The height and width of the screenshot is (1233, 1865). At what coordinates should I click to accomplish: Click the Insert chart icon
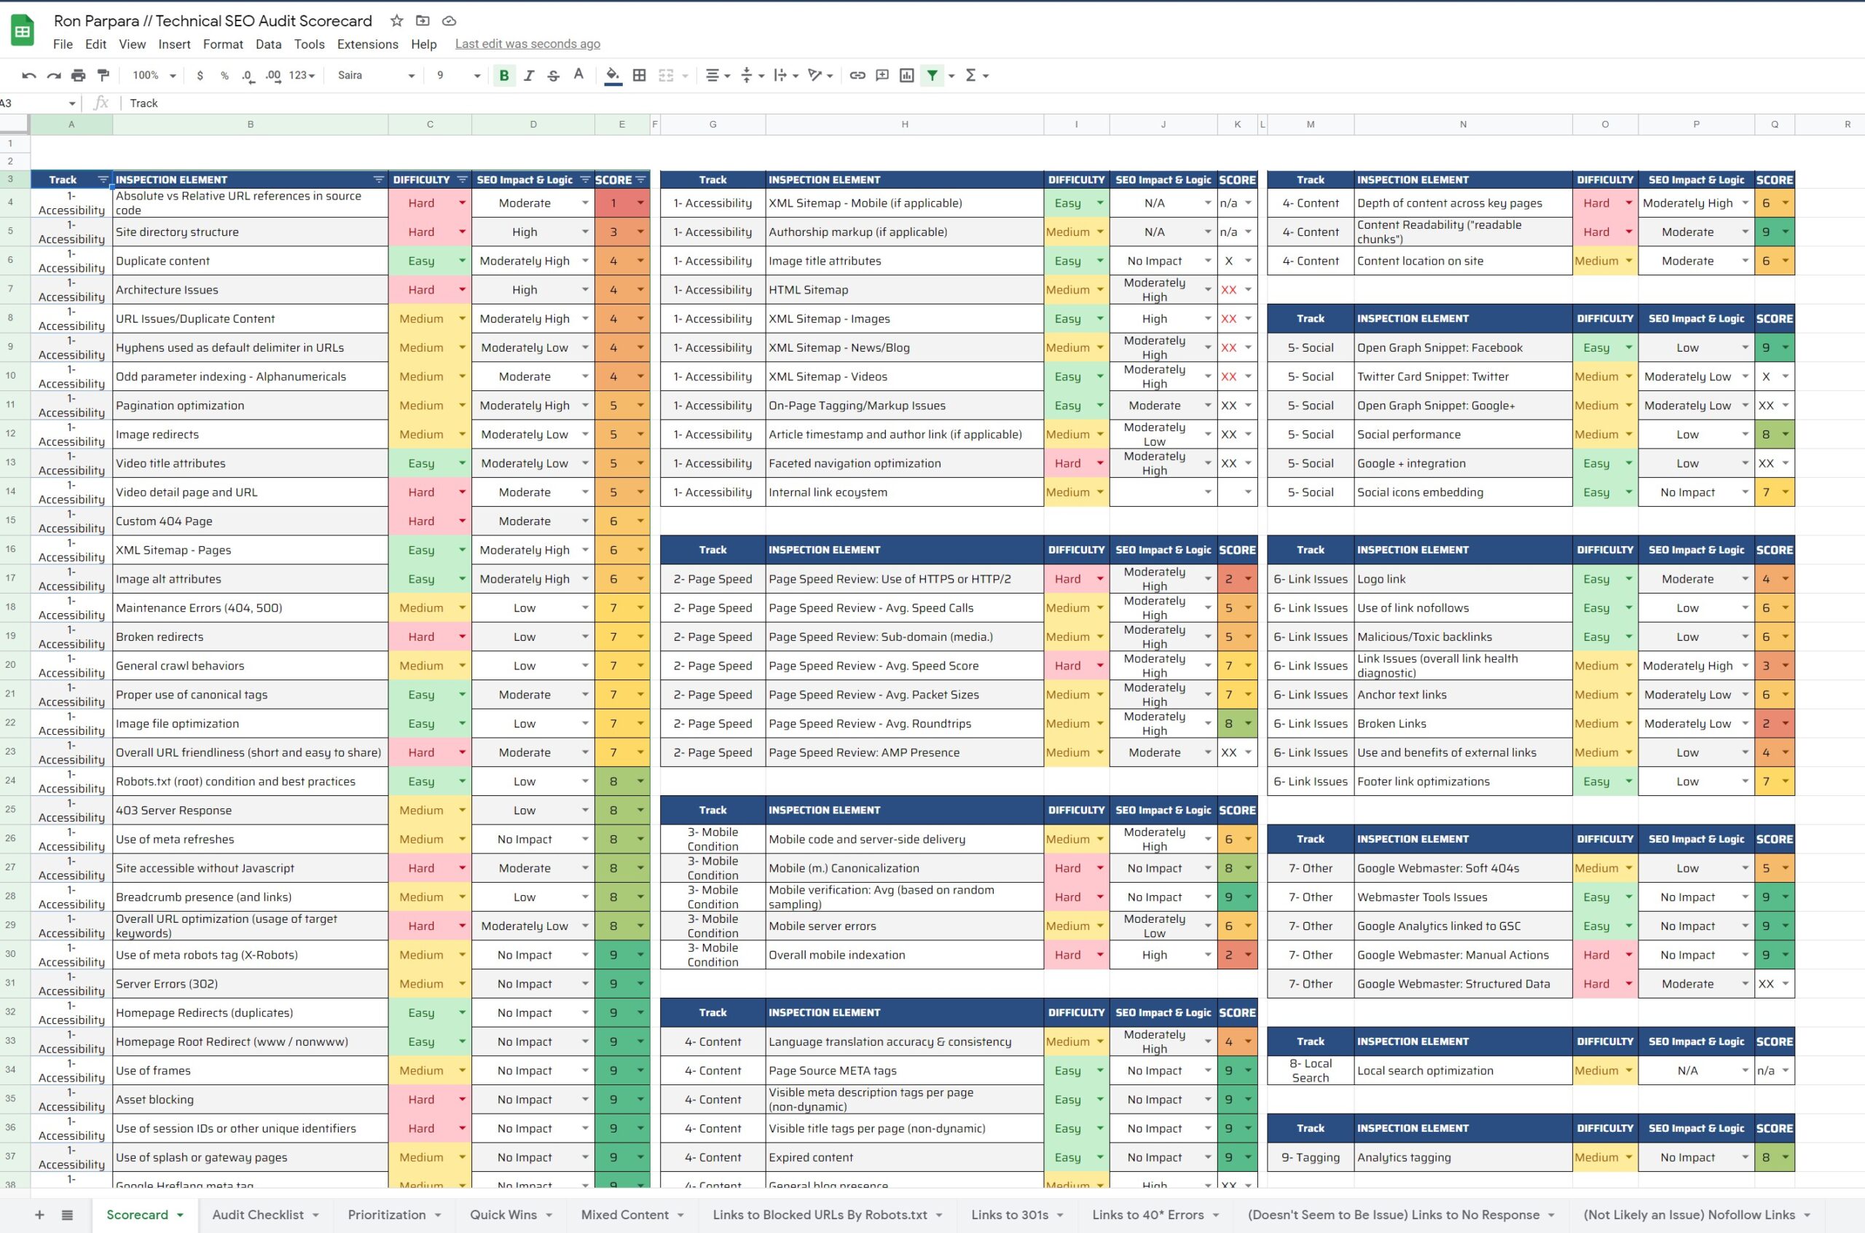click(907, 76)
